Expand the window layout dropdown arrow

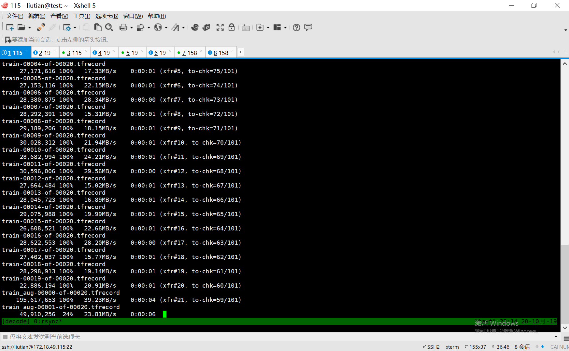pos(285,27)
